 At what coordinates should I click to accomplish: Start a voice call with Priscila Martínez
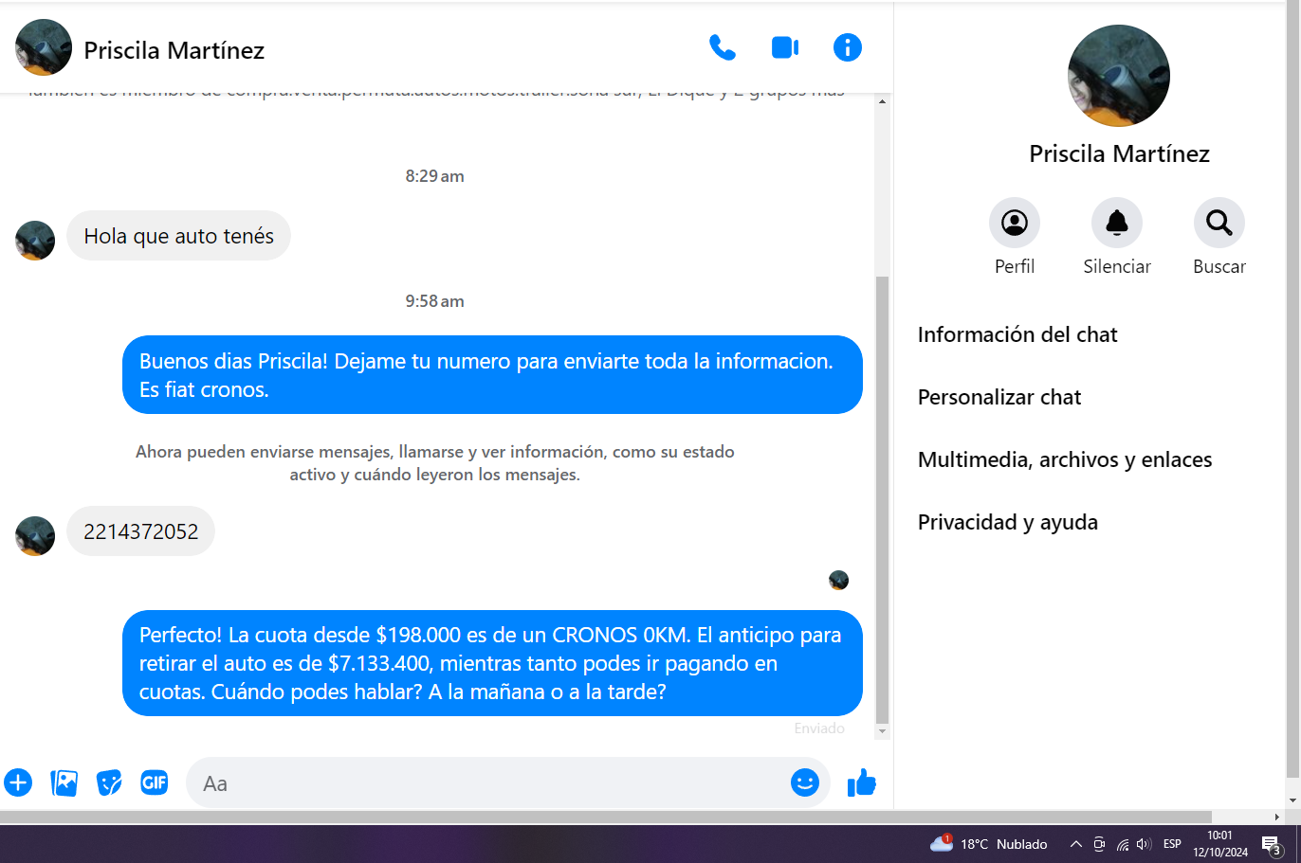coord(723,47)
